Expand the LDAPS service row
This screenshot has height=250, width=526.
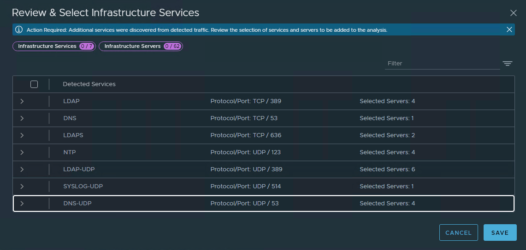click(x=22, y=135)
